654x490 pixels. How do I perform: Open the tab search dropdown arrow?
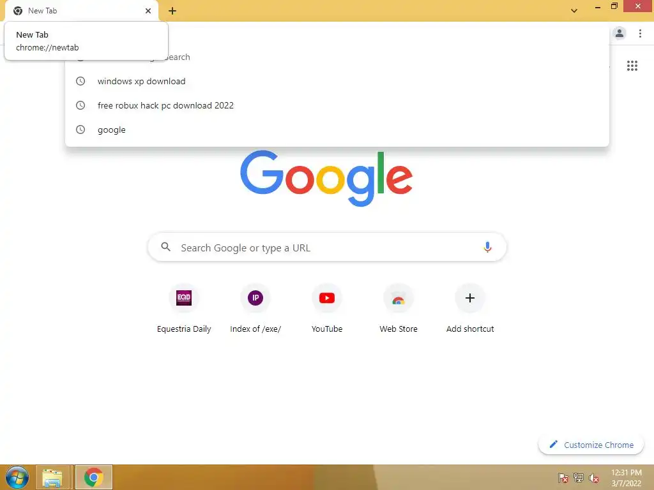[x=574, y=11]
